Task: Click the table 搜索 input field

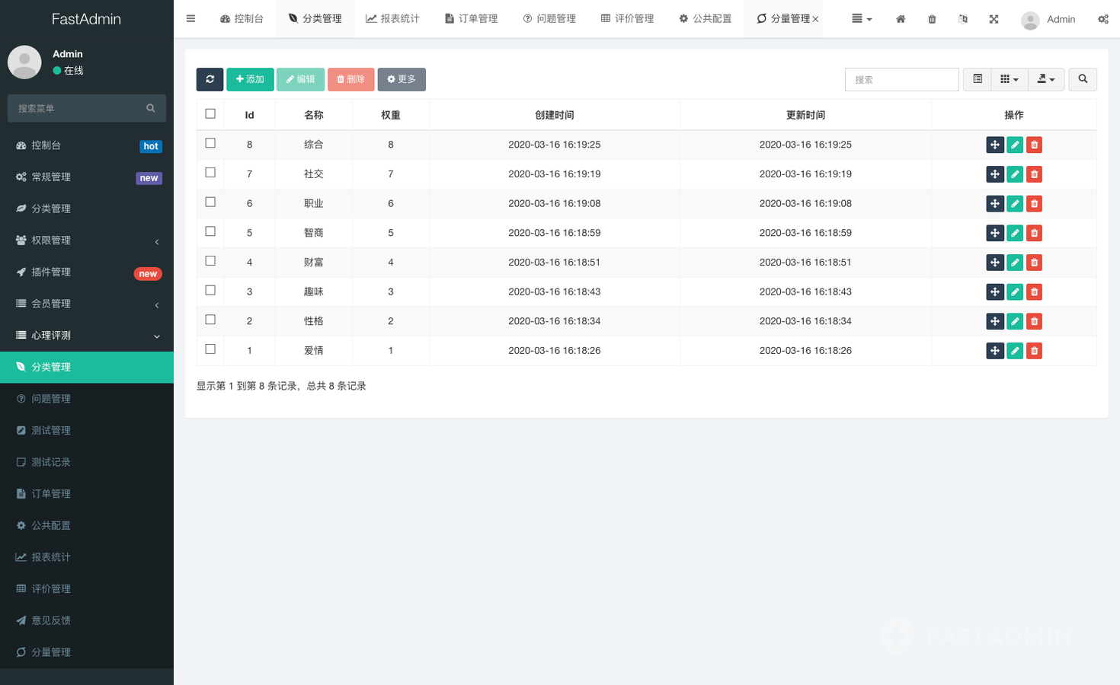Action: [901, 79]
